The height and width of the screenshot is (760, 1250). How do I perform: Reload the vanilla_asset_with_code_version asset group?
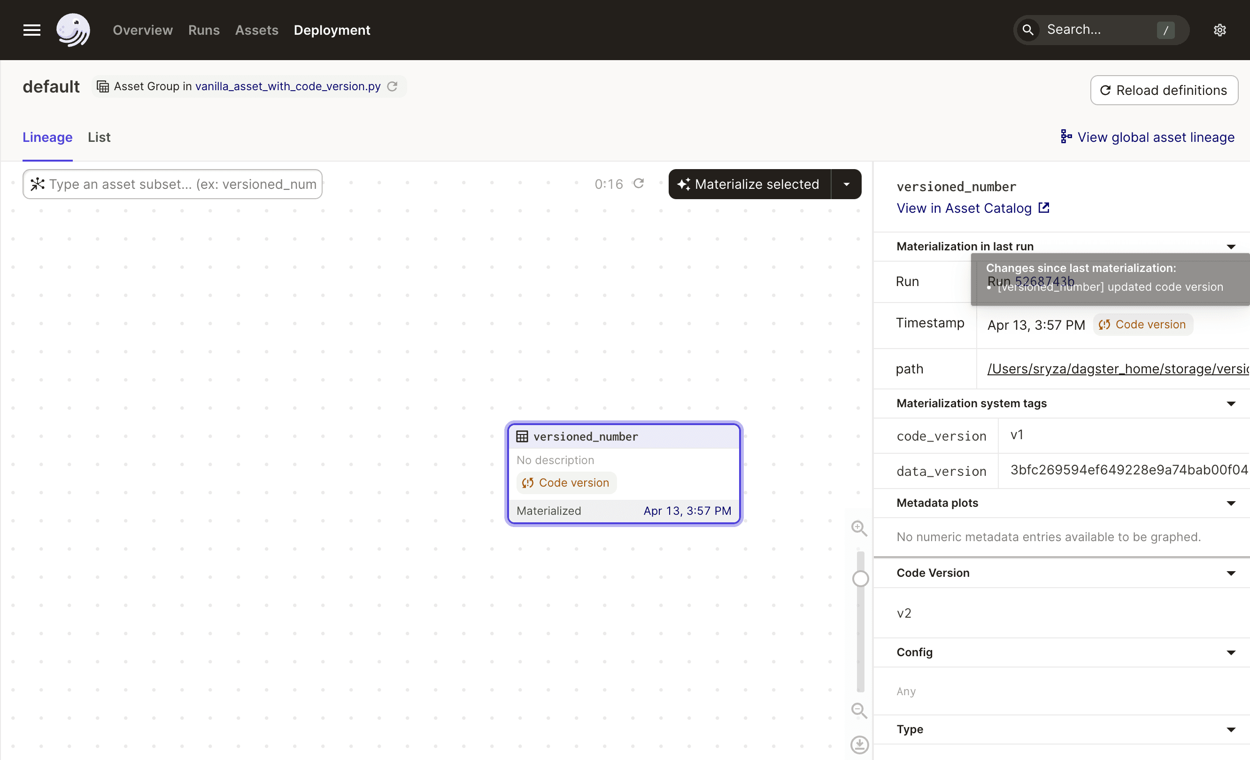(392, 86)
